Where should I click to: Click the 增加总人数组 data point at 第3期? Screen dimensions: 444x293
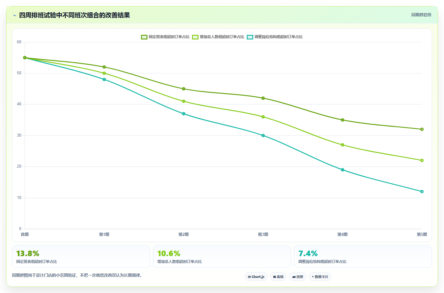tap(263, 117)
